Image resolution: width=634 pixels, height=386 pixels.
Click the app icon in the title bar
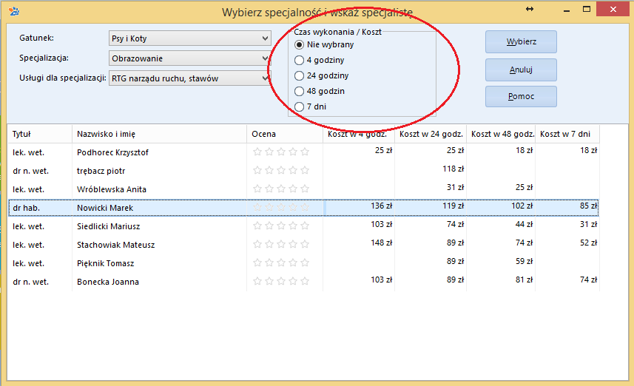point(14,11)
